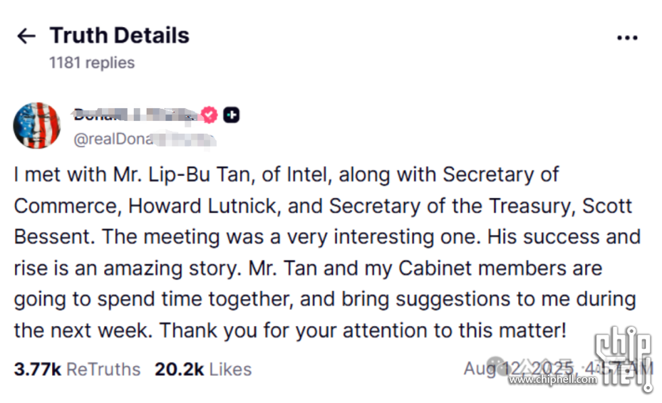Open the @realDona handle link
This screenshot has width=662, height=403.
tap(145, 139)
